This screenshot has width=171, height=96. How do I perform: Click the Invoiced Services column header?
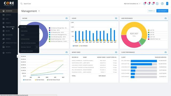[161, 57]
